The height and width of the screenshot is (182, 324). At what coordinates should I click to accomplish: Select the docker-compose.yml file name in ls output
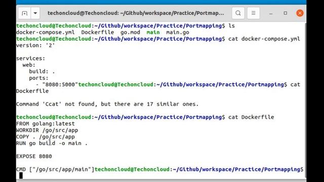point(45,32)
